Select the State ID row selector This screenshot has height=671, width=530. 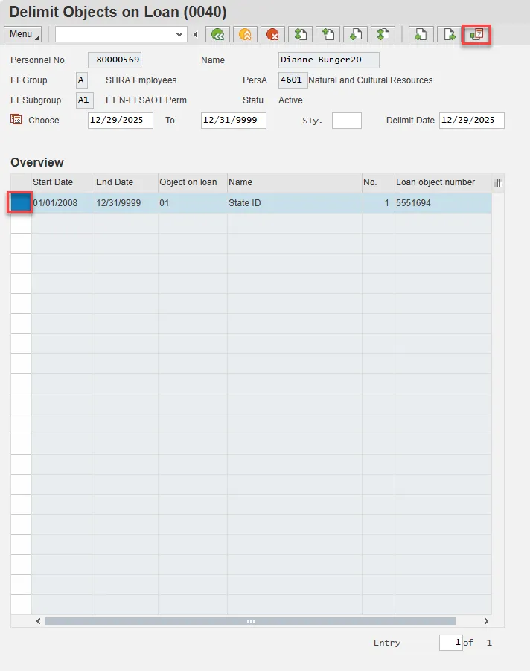pyautogui.click(x=21, y=203)
